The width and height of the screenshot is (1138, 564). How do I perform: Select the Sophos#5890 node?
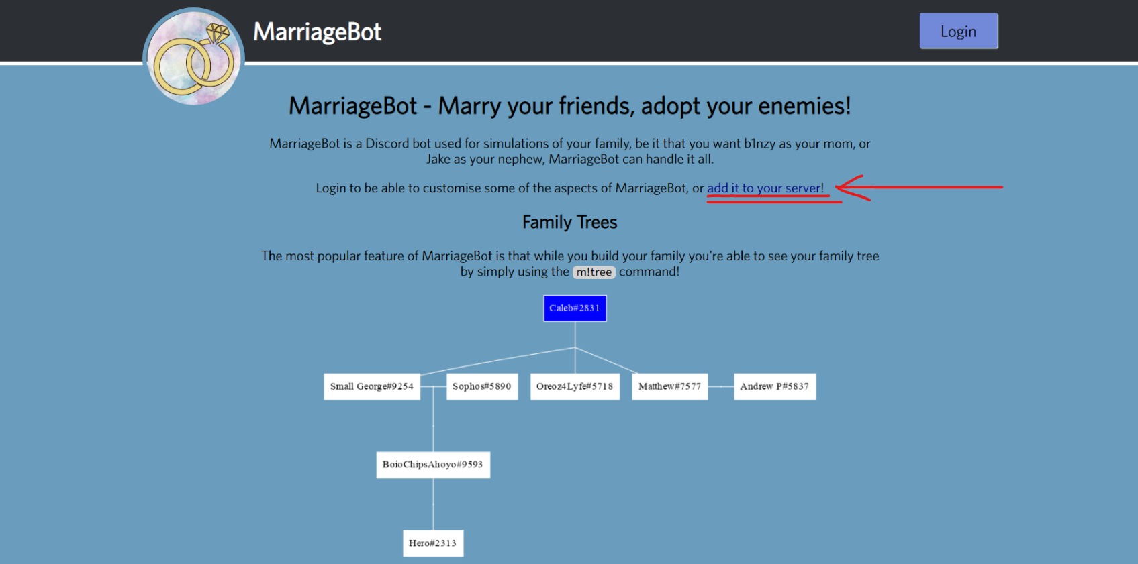482,387
